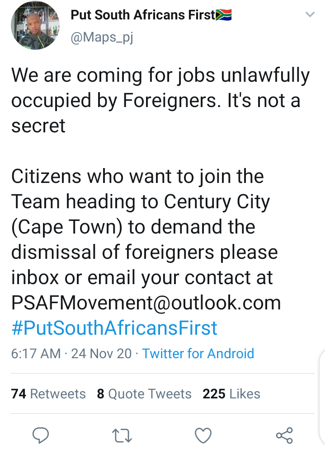Open the Put South Africans First profile name
325x449 pixels.
pos(143,15)
